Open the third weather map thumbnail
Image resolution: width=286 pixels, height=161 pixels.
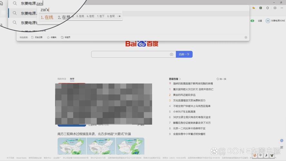click(130, 146)
